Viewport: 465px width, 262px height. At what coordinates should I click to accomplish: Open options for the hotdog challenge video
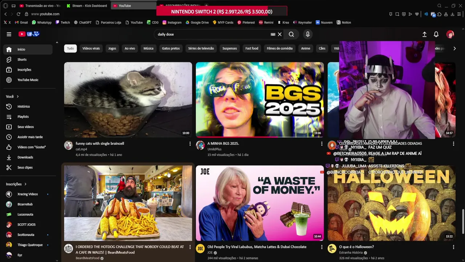point(190,247)
